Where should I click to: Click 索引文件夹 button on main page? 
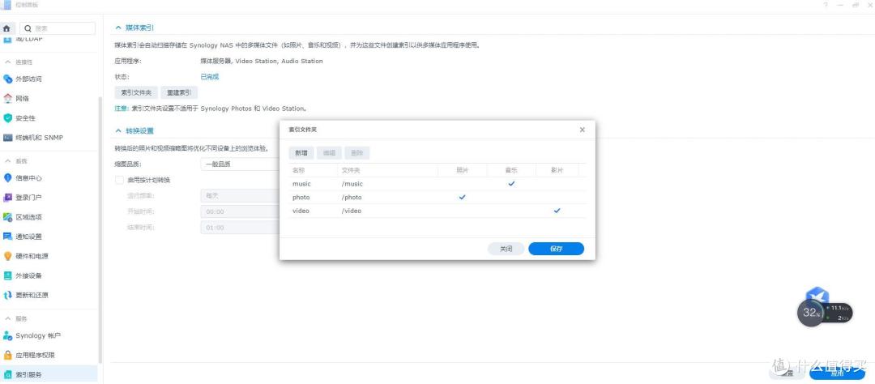136,92
